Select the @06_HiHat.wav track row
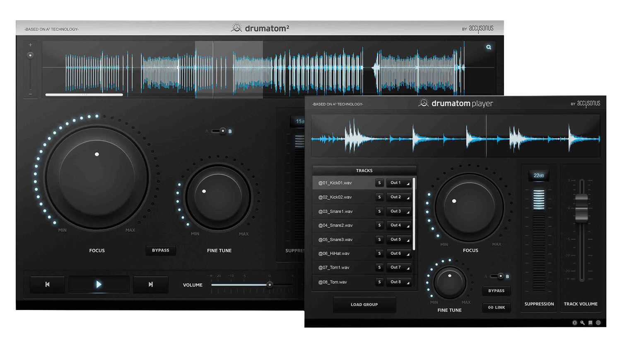Image resolution: width=627 pixels, height=351 pixels. pyautogui.click(x=362, y=253)
